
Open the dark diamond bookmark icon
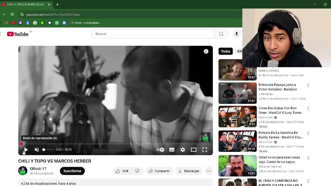tap(50, 23)
